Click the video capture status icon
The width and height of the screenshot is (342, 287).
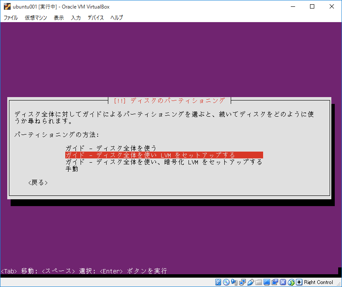(275, 282)
